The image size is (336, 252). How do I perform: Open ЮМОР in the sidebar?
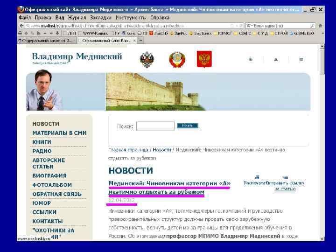(42, 203)
